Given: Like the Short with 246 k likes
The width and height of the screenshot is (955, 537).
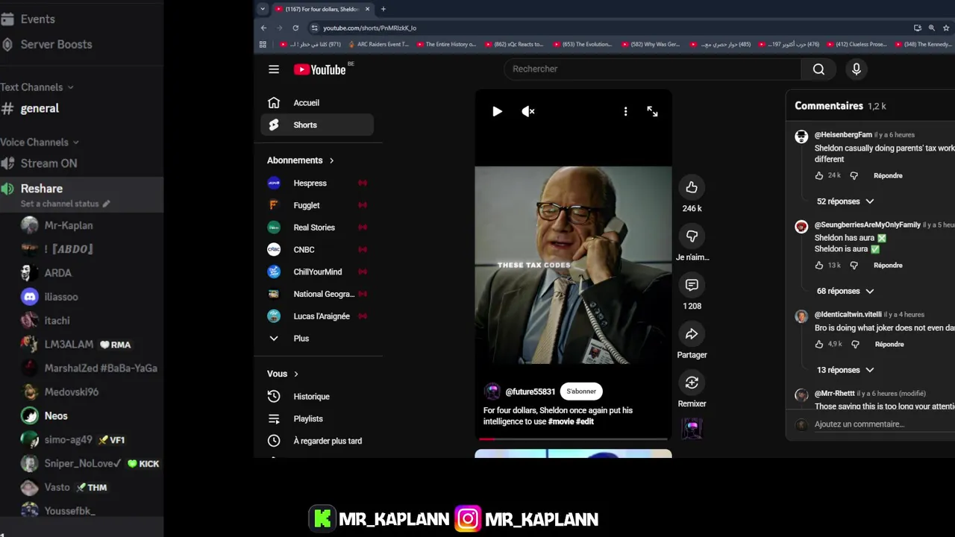Looking at the screenshot, I should tap(692, 187).
